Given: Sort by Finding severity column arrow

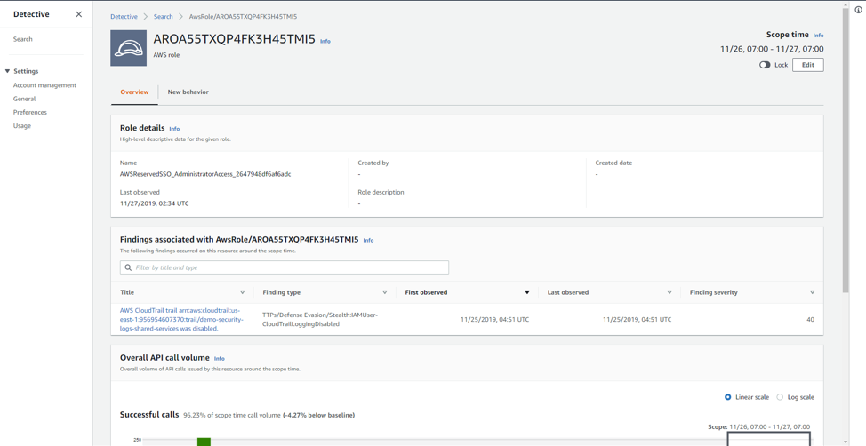Looking at the screenshot, I should tap(812, 292).
